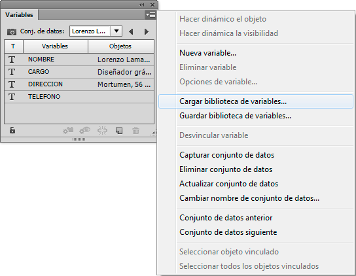
Task: Select the TELEFONO variable row
Action: [79, 97]
